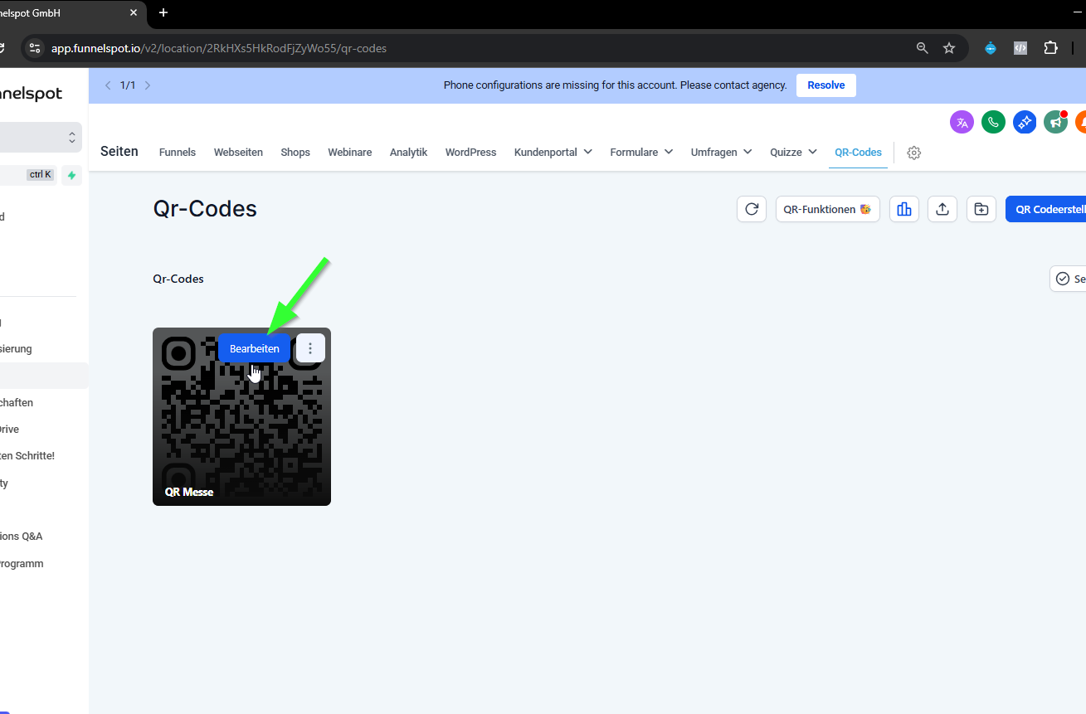Click the green lightning quick-action icon
Viewport: 1086px width, 714px height.
tap(71, 175)
